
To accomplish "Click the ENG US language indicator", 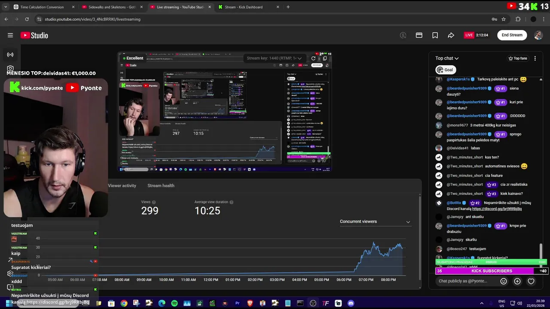I will tap(501, 303).
